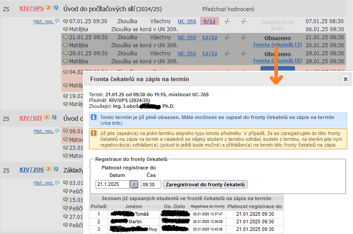The width and height of the screenshot is (353, 234).
Task: Click the comment bubble before 09.01 term
Action: pyautogui.click(x=66, y=131)
